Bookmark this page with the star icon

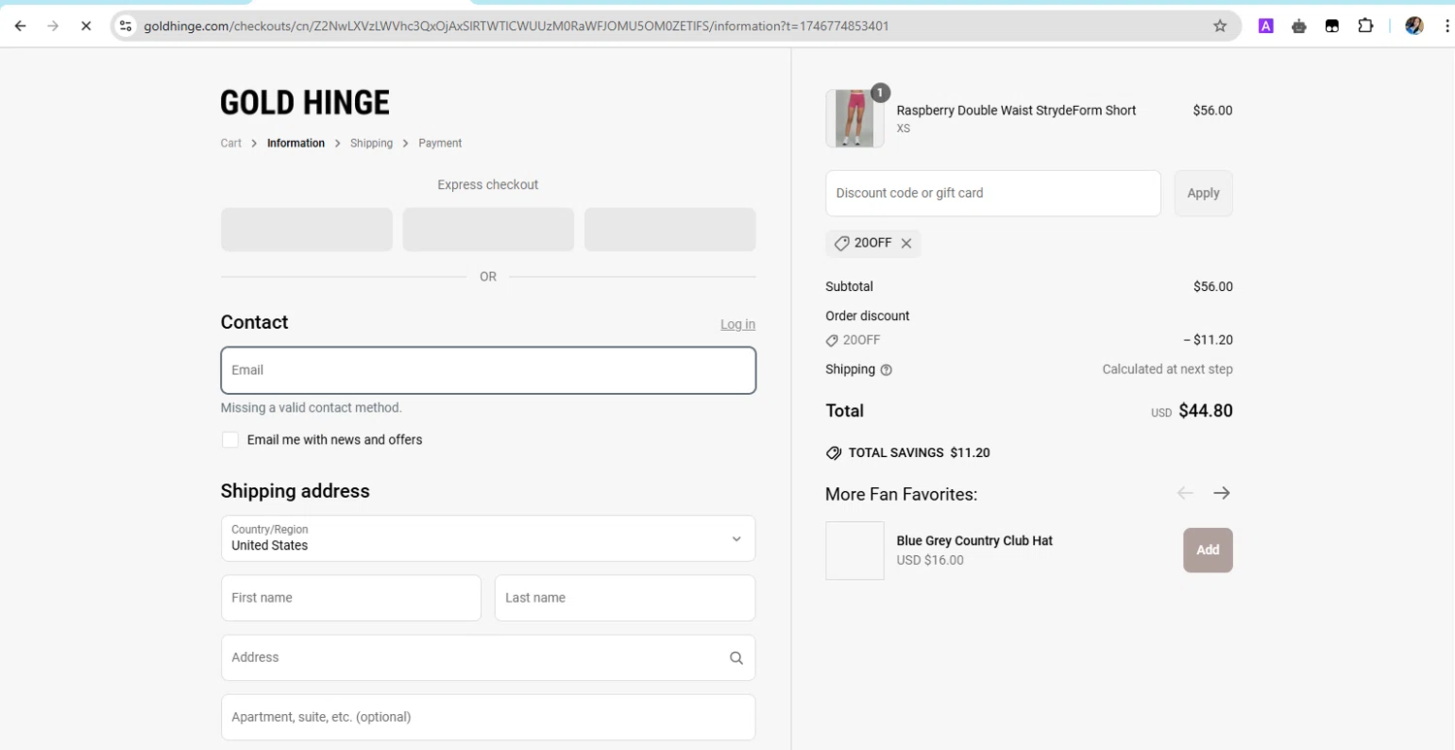click(x=1220, y=26)
